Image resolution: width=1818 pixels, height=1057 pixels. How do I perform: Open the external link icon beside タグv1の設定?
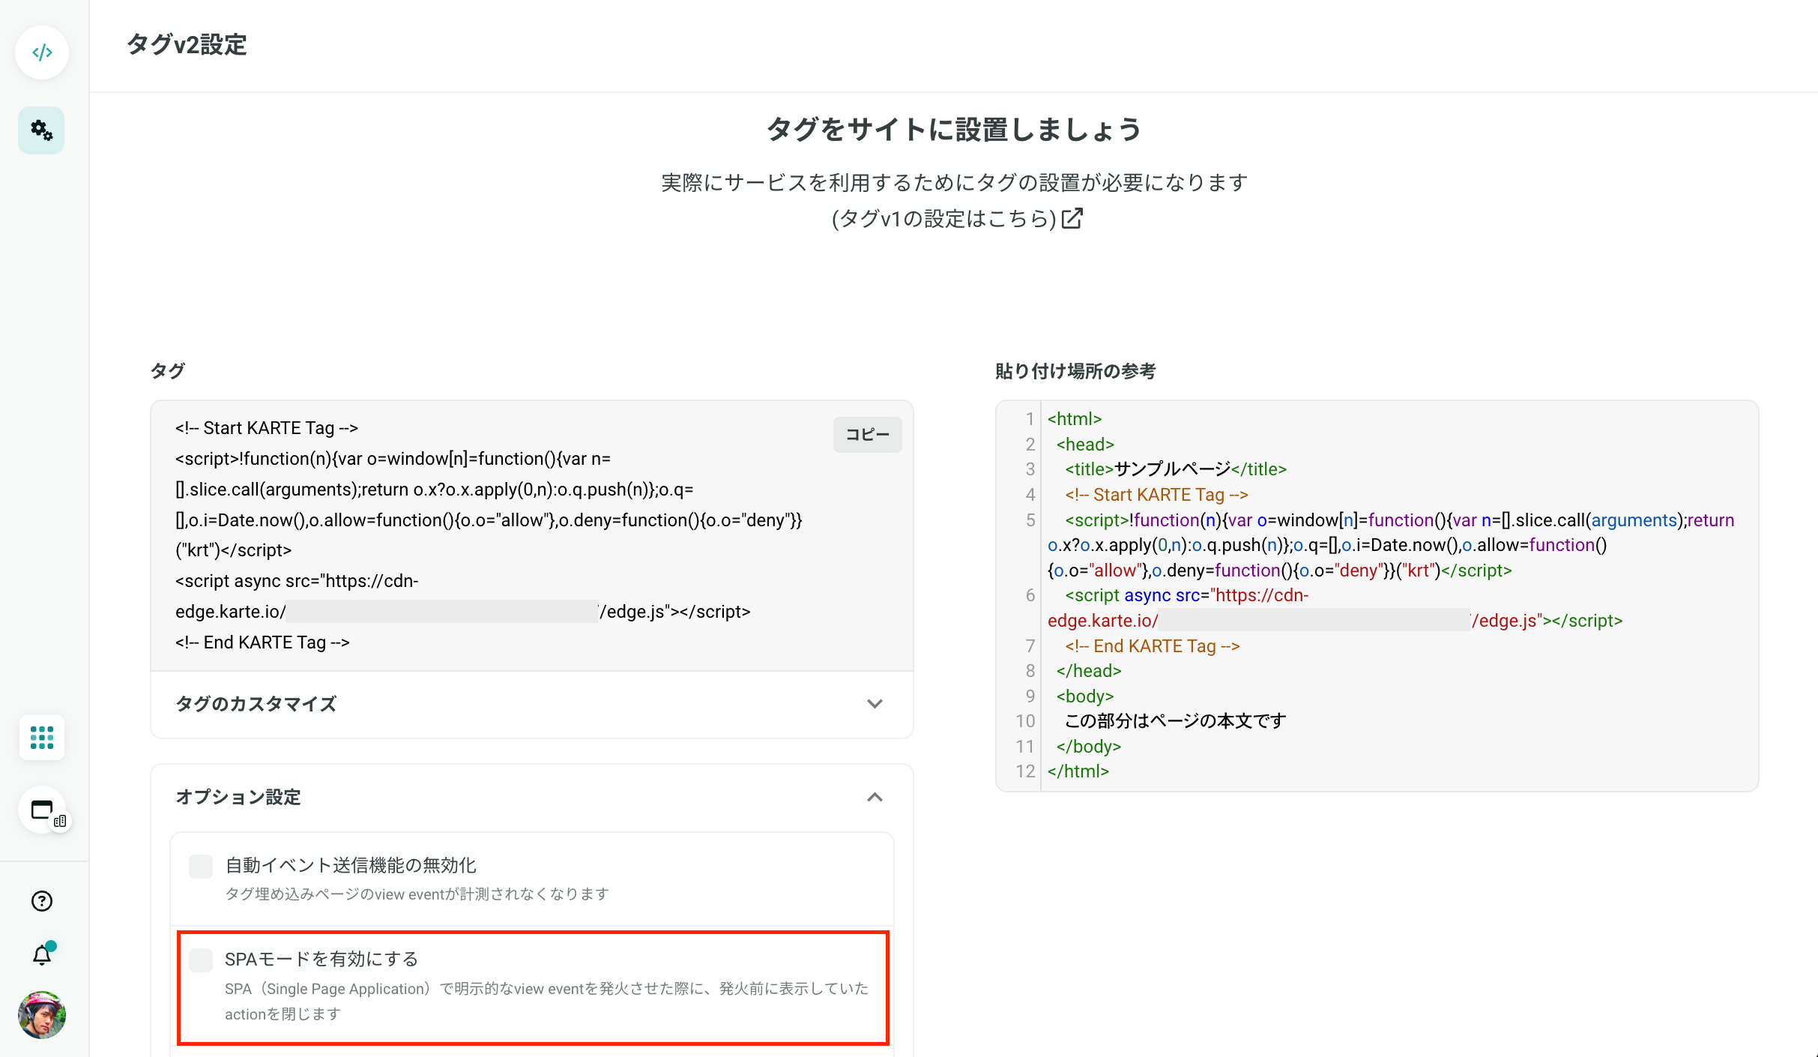1072,218
